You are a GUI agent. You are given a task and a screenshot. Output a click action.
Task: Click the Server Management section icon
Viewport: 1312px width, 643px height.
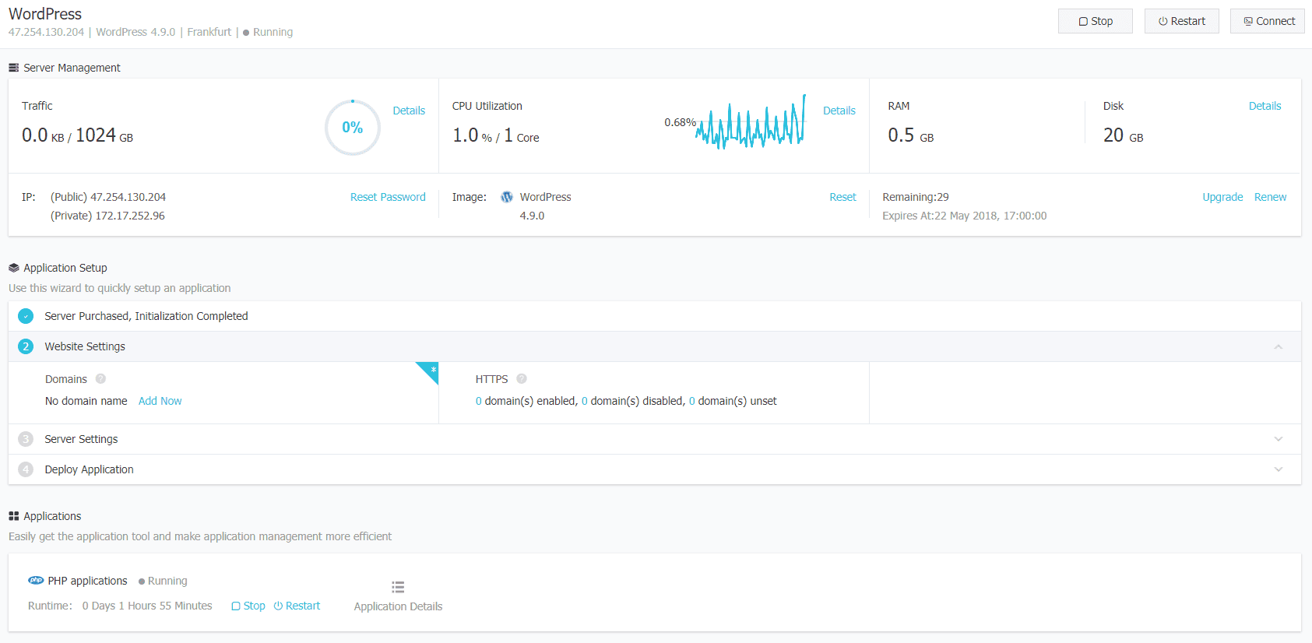click(13, 68)
